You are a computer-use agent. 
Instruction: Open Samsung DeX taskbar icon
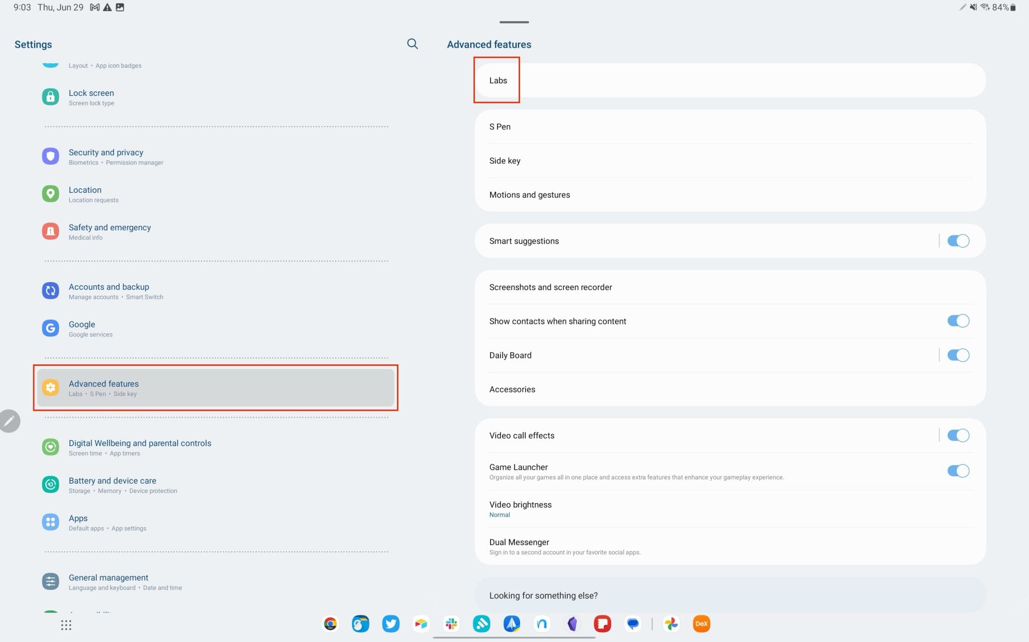[x=701, y=624]
